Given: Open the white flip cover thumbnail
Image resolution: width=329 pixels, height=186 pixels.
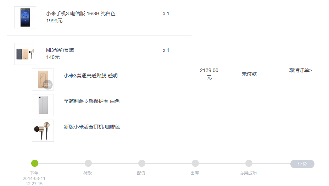Looking at the screenshot, I should (43, 105).
